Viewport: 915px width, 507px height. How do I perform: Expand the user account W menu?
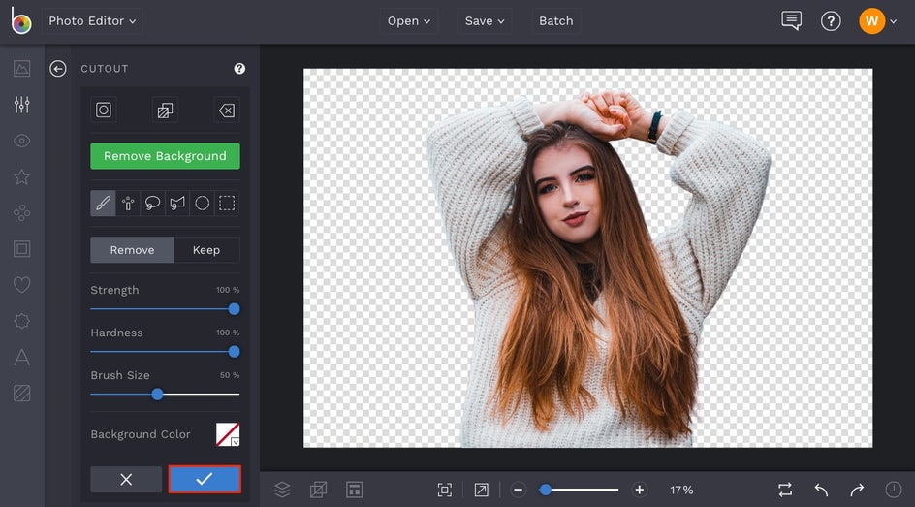(878, 21)
